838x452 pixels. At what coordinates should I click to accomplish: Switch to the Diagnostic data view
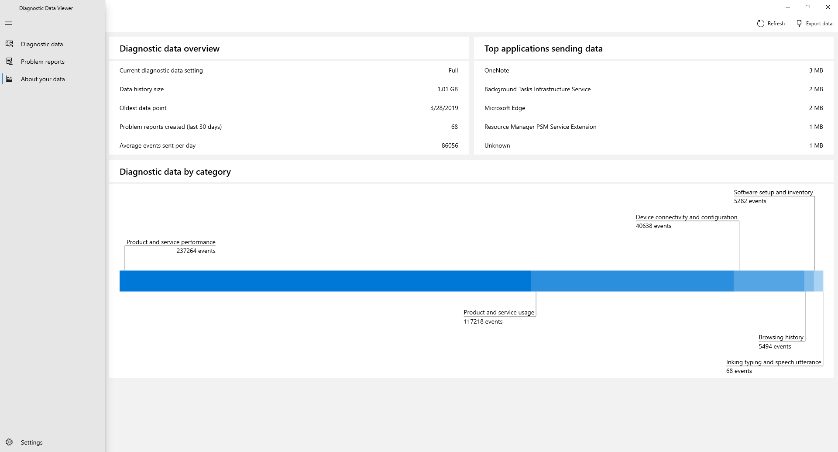pos(42,44)
